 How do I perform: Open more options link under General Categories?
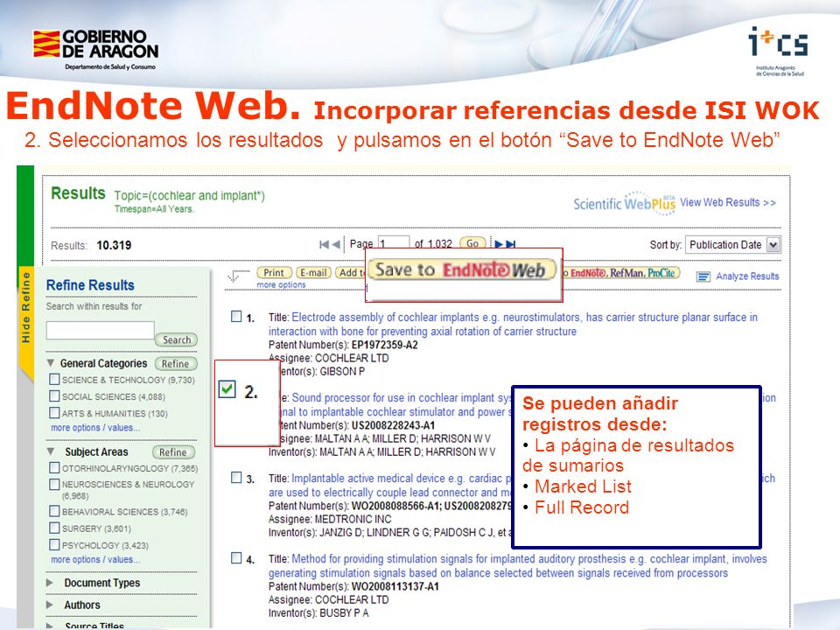pos(95,428)
